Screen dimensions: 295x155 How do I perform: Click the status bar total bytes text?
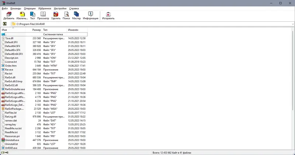[172, 153]
